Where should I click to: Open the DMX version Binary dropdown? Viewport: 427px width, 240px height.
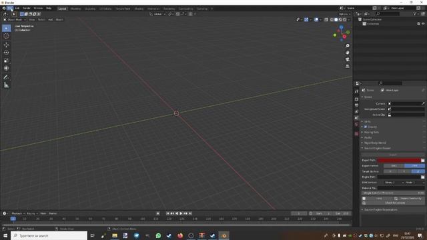click(x=394, y=183)
